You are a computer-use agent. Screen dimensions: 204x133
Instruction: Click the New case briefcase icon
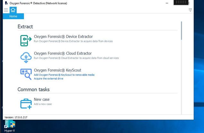point(26,103)
